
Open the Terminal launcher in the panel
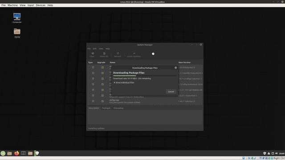pos(23,153)
